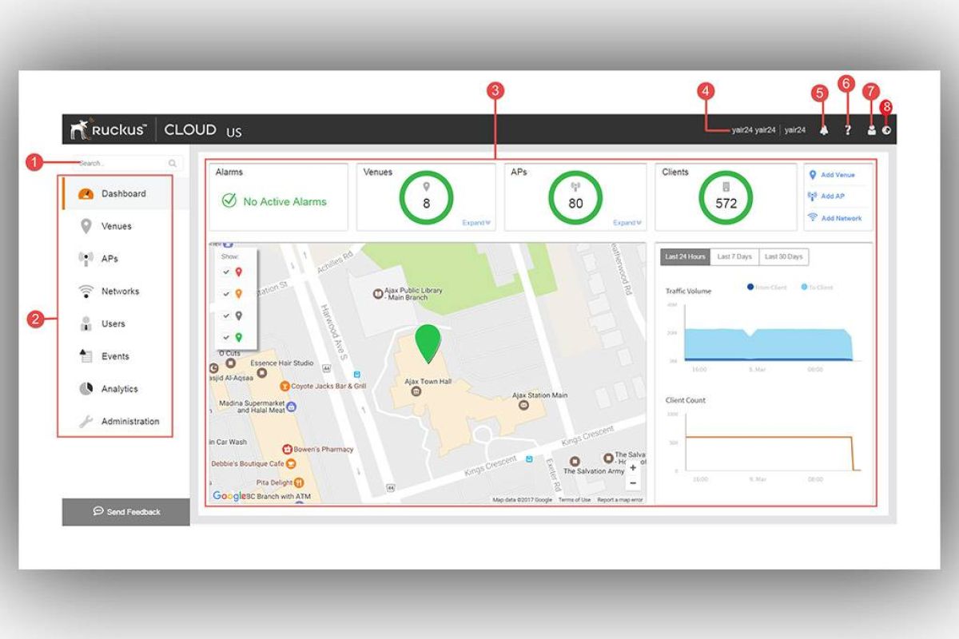Switch to Last 7 Days tab
The width and height of the screenshot is (959, 639).
(x=734, y=256)
